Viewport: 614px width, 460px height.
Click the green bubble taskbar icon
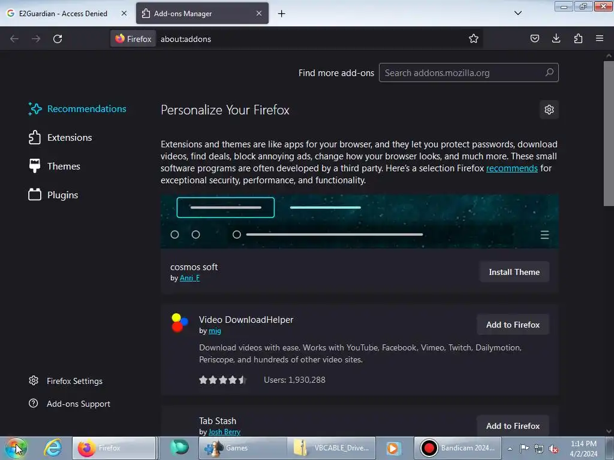click(179, 447)
